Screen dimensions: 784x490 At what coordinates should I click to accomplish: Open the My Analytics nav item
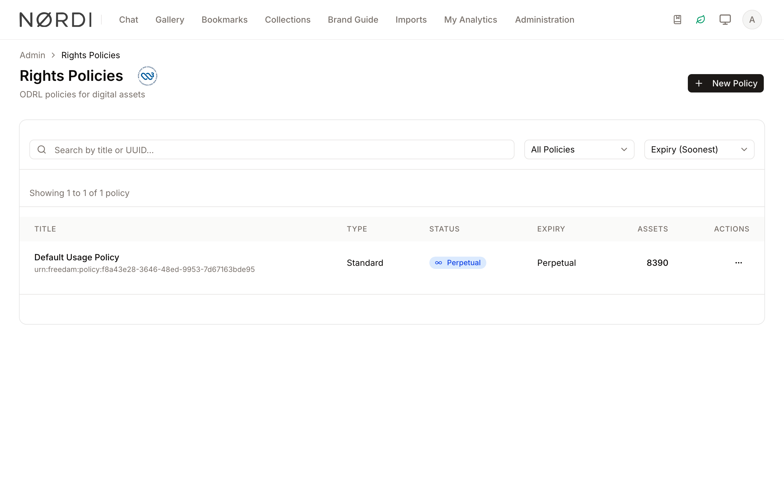(470, 20)
